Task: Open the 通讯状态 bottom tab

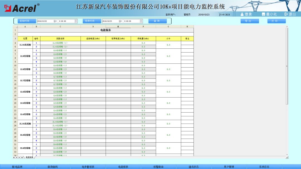Action: [x=194, y=167]
